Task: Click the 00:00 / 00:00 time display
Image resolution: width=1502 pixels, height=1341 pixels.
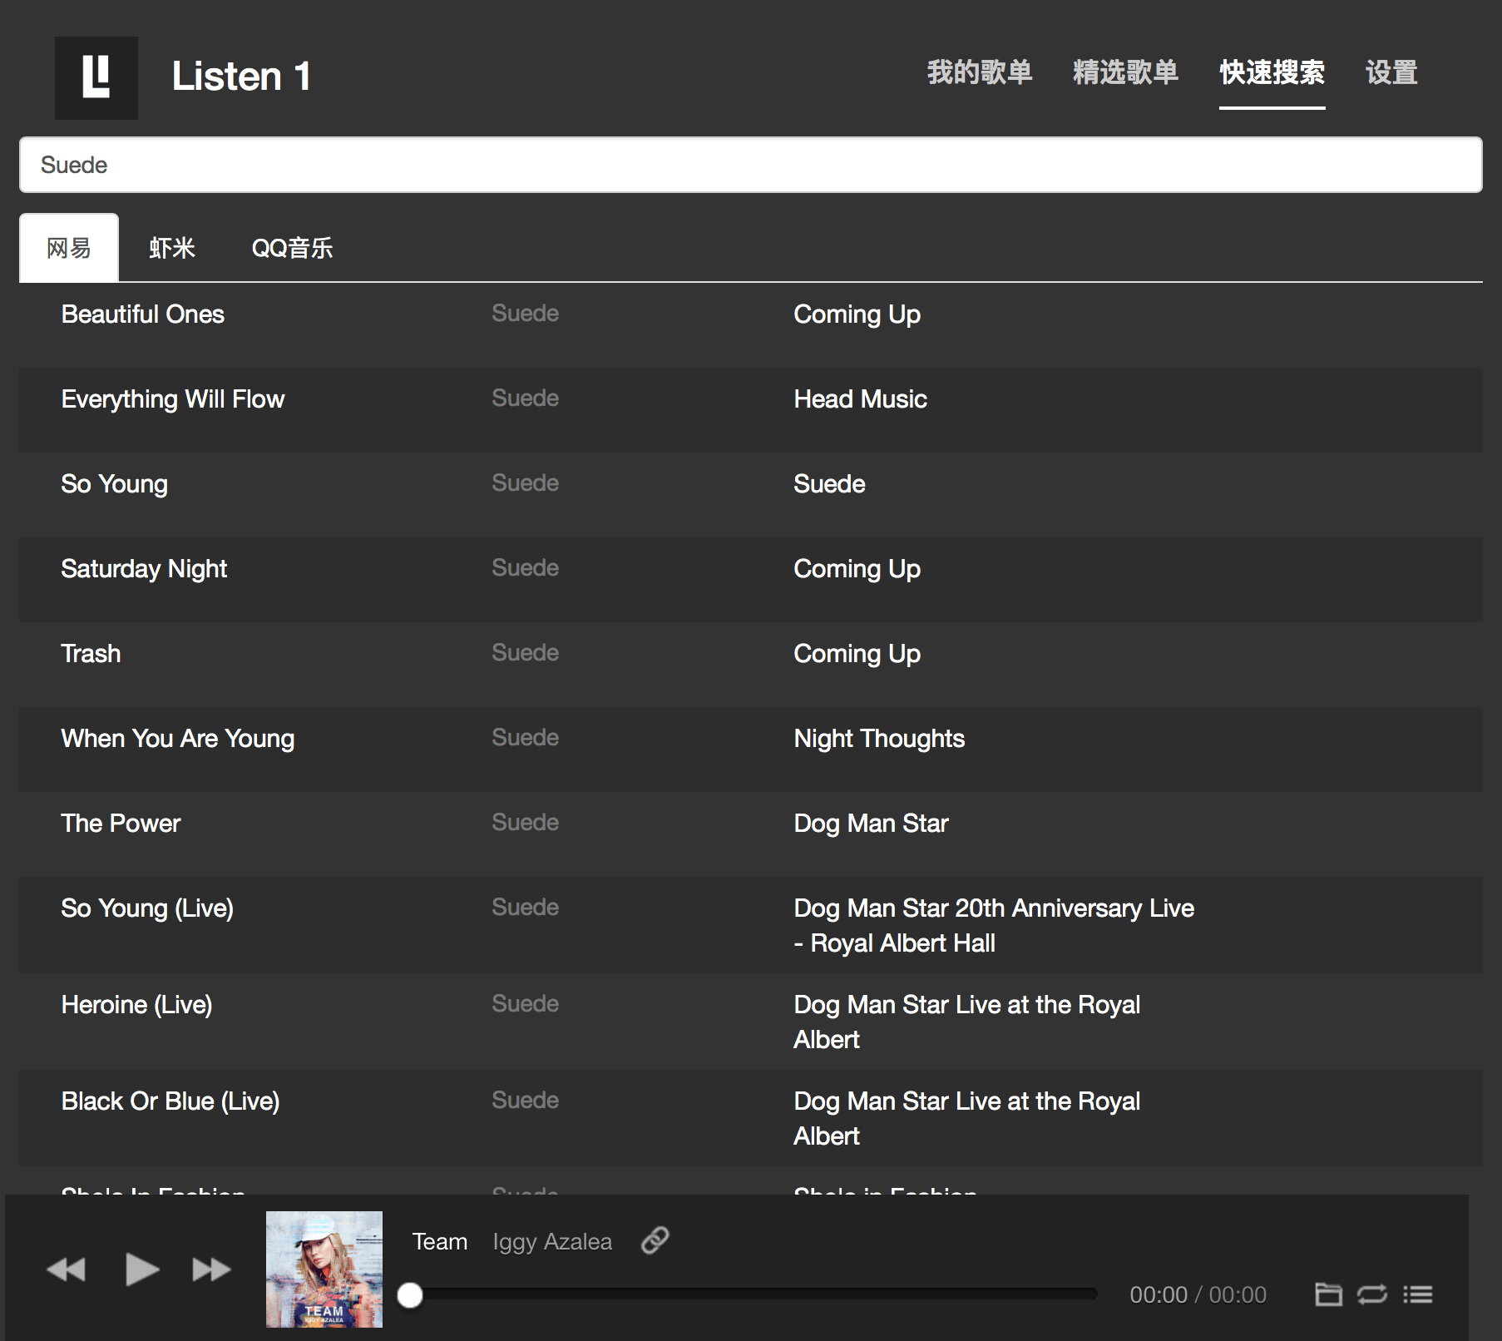Action: (1198, 1294)
